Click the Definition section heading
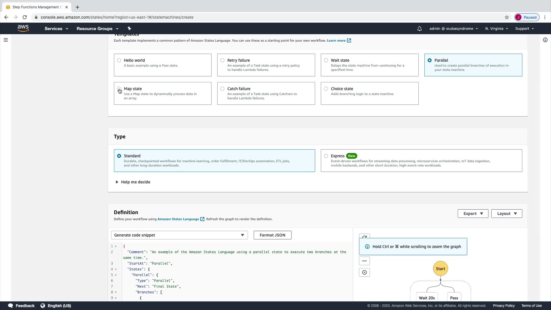Viewport: 551px width, 310px height. 126,212
